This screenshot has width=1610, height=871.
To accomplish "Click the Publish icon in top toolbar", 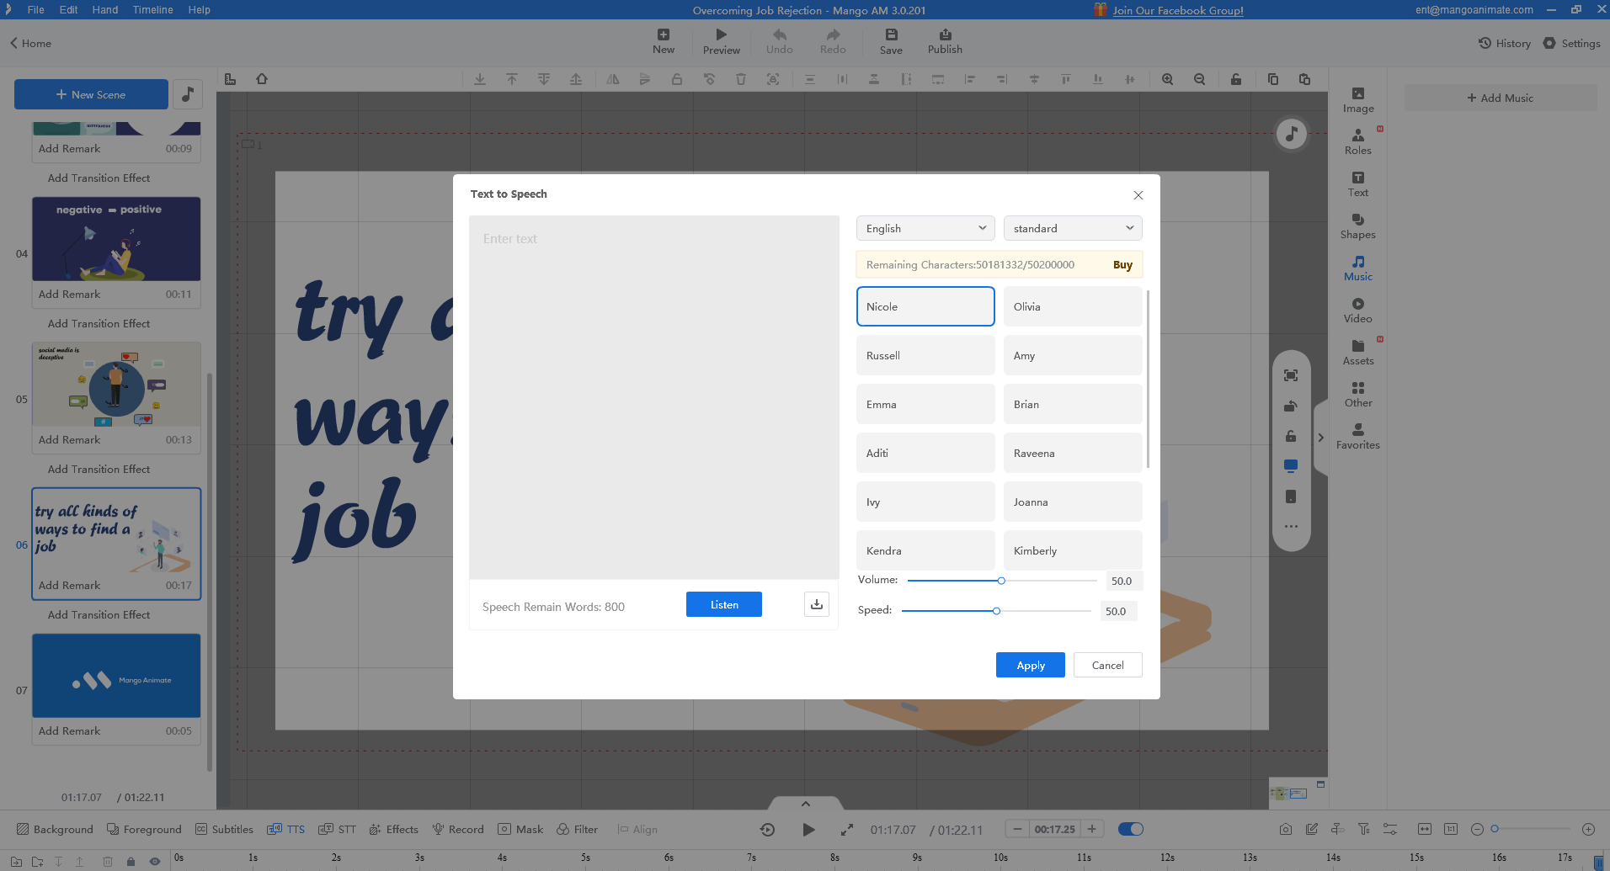I will (945, 40).
